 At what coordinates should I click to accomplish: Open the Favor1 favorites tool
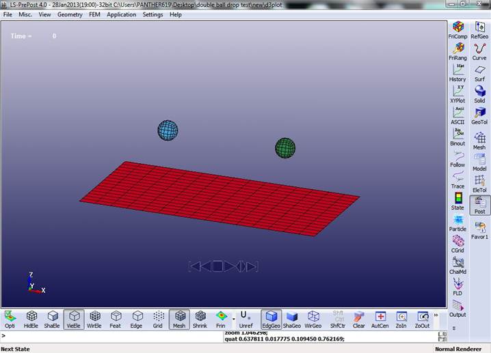pyautogui.click(x=479, y=230)
